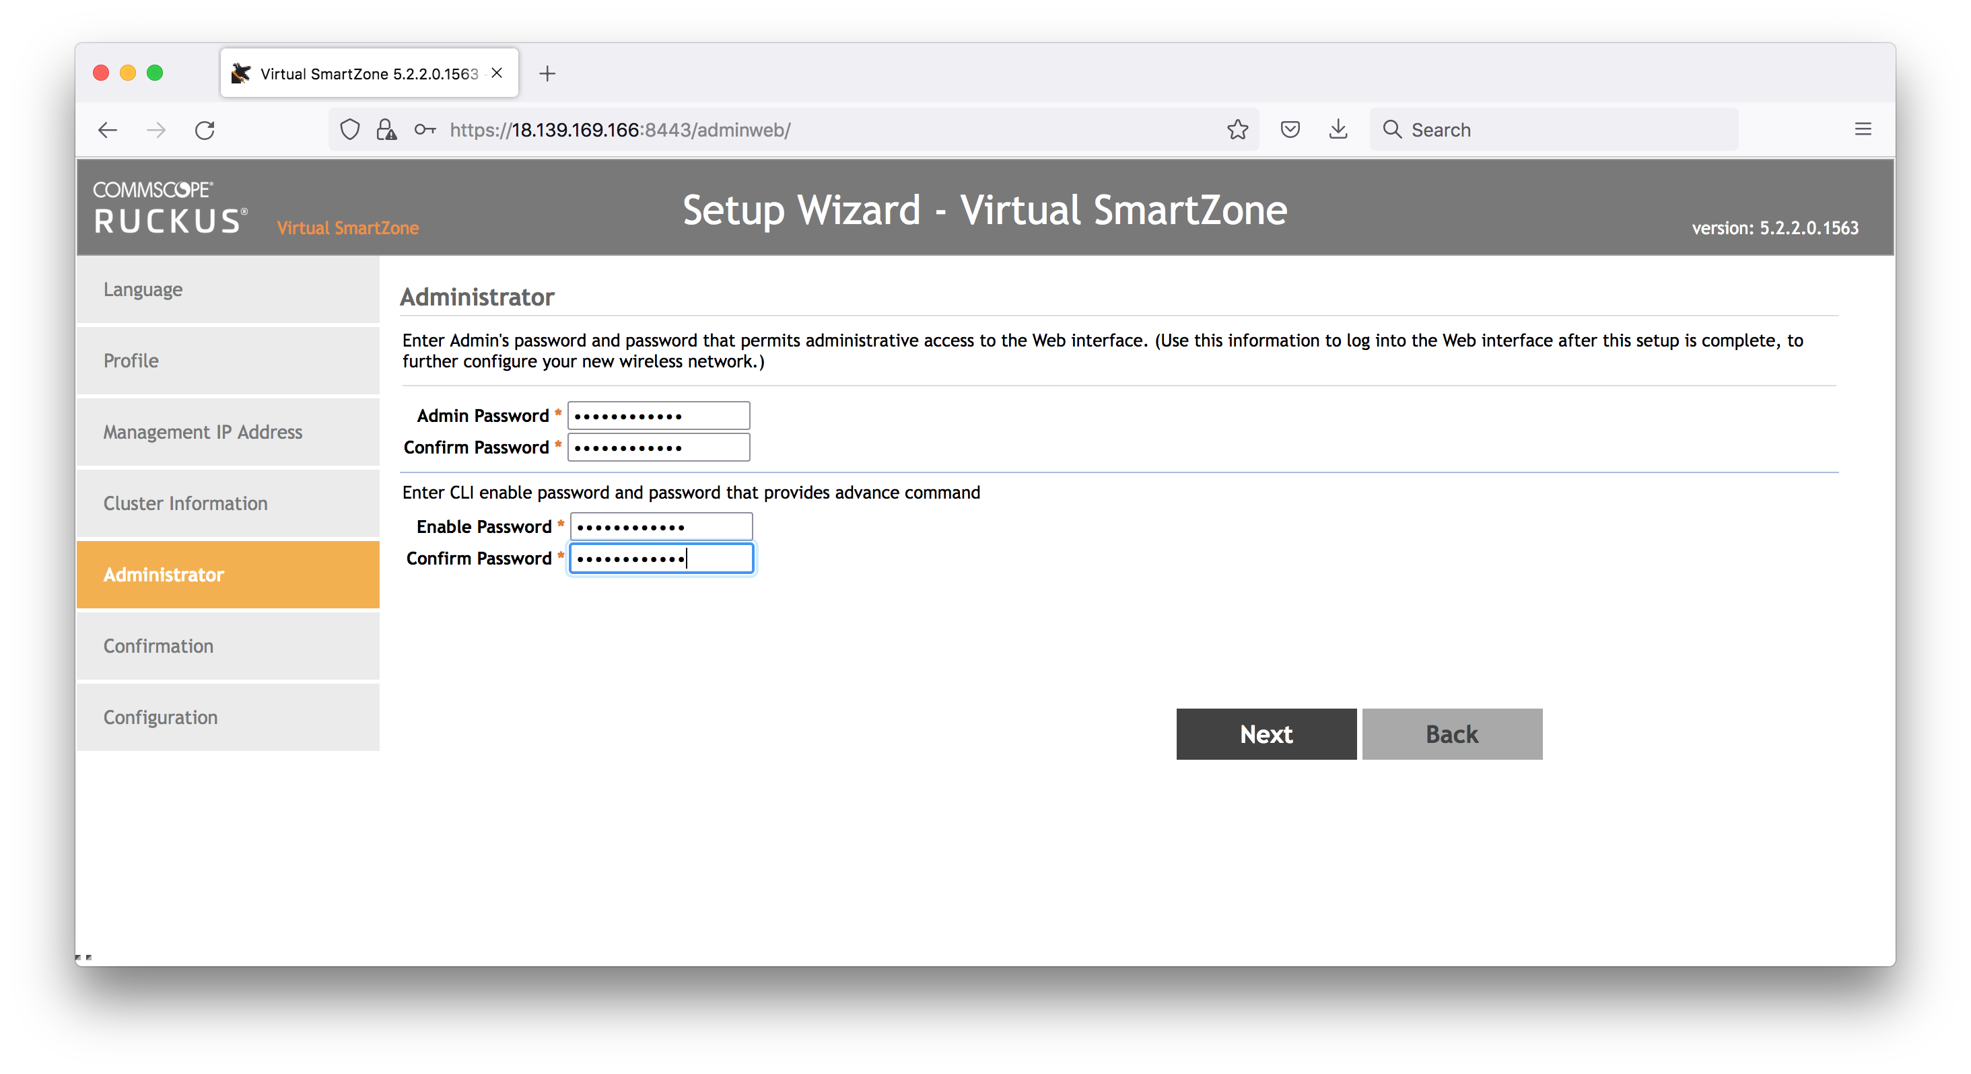
Task: Click the CommScope Ruckus logo
Action: tap(170, 207)
